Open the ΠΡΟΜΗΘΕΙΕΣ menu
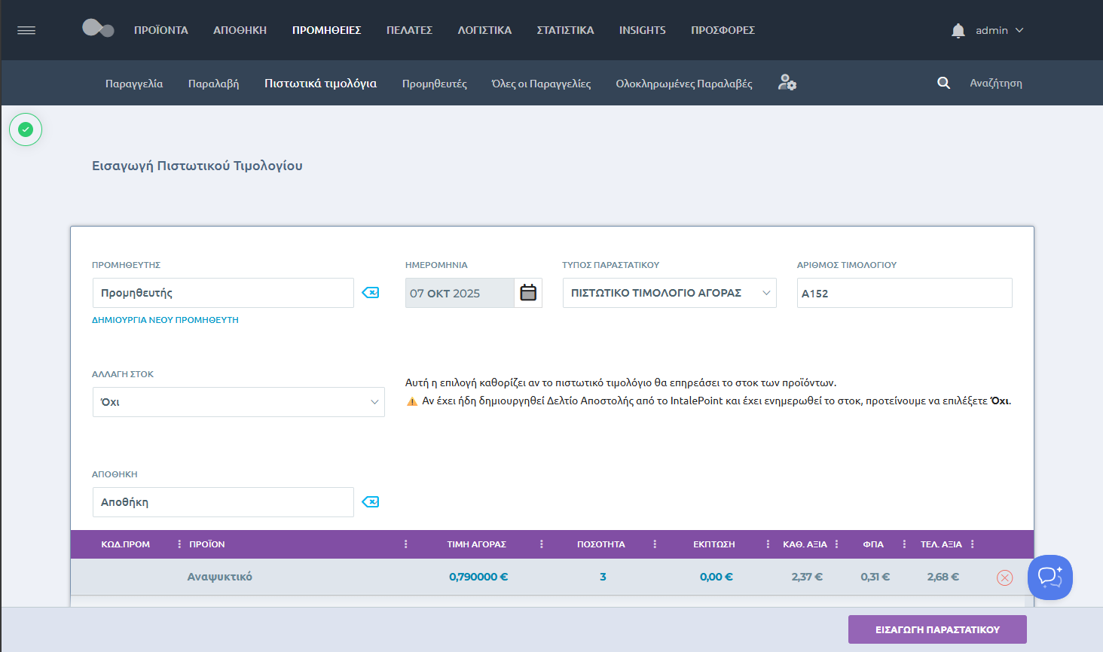This screenshot has width=1103, height=652. [x=327, y=30]
